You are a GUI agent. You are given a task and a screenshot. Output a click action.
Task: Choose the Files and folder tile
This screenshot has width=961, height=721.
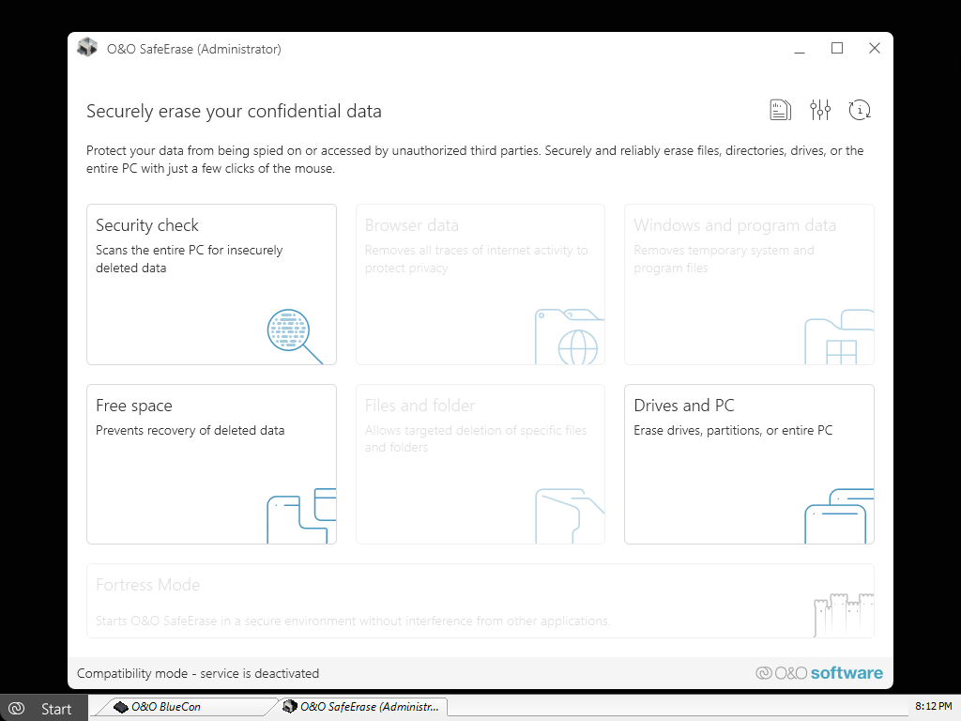point(480,464)
